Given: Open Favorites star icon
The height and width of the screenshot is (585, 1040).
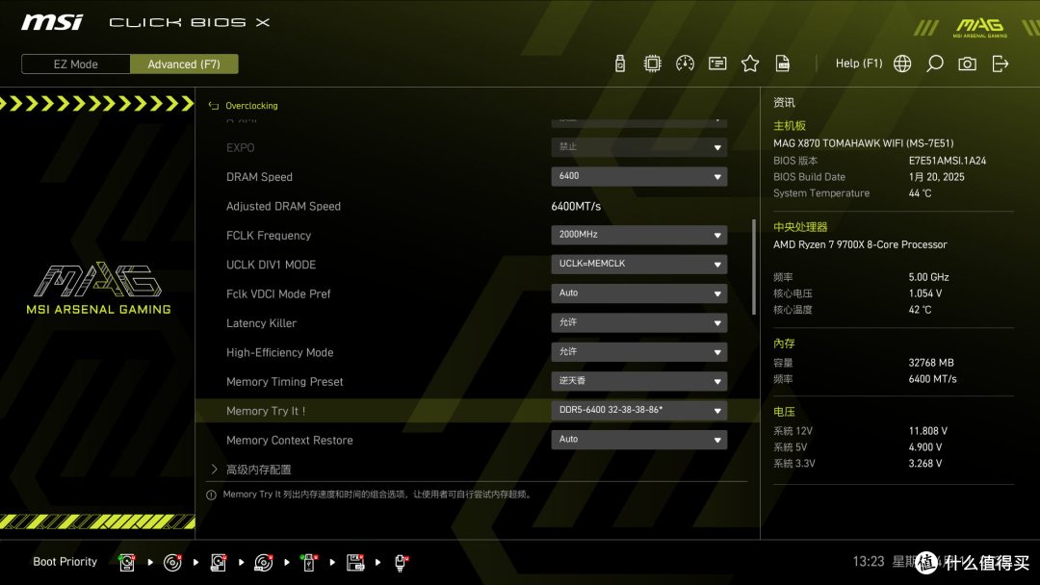Looking at the screenshot, I should (749, 64).
